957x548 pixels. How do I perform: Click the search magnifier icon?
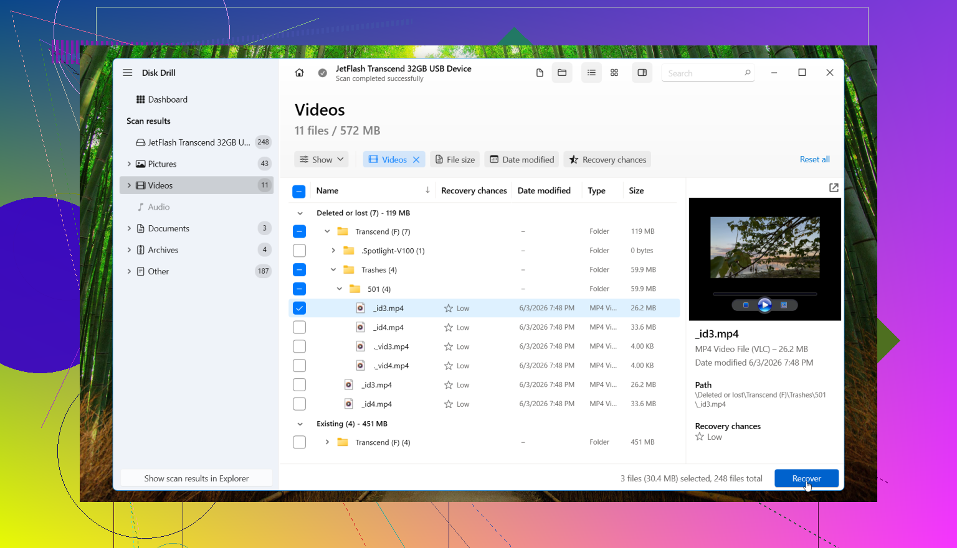click(748, 73)
